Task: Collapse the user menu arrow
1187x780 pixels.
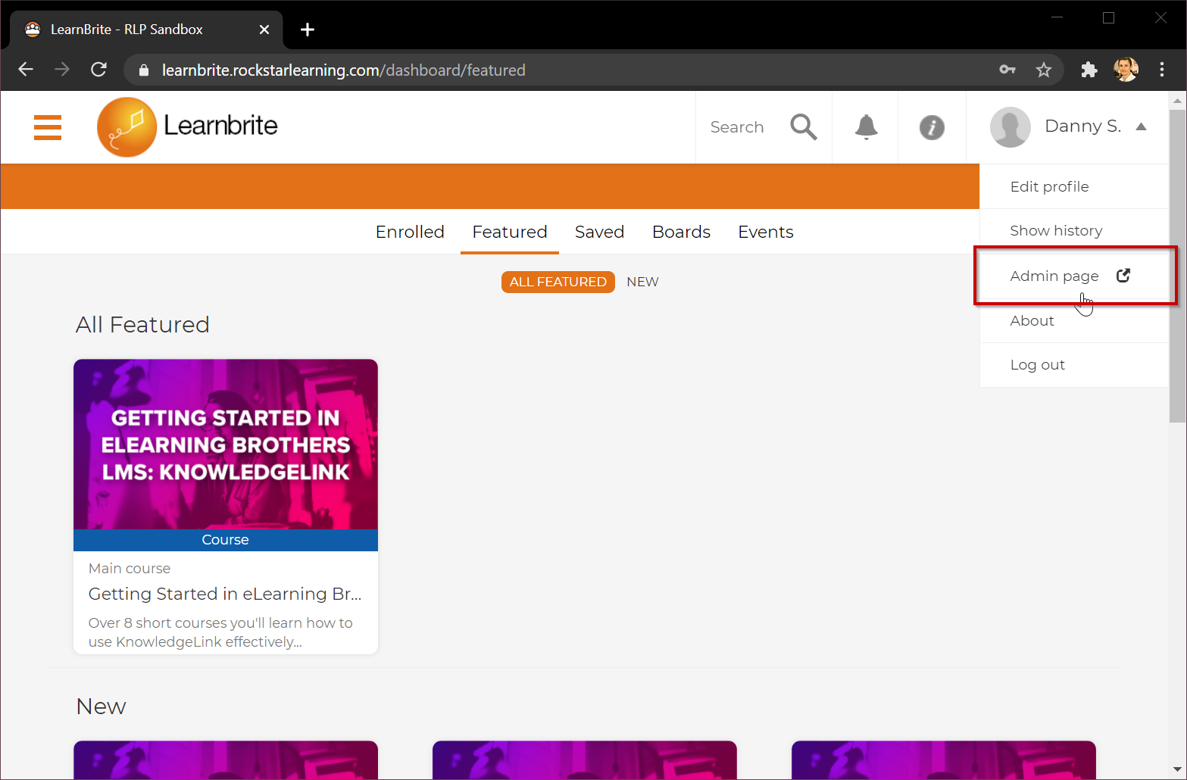Action: tap(1142, 126)
